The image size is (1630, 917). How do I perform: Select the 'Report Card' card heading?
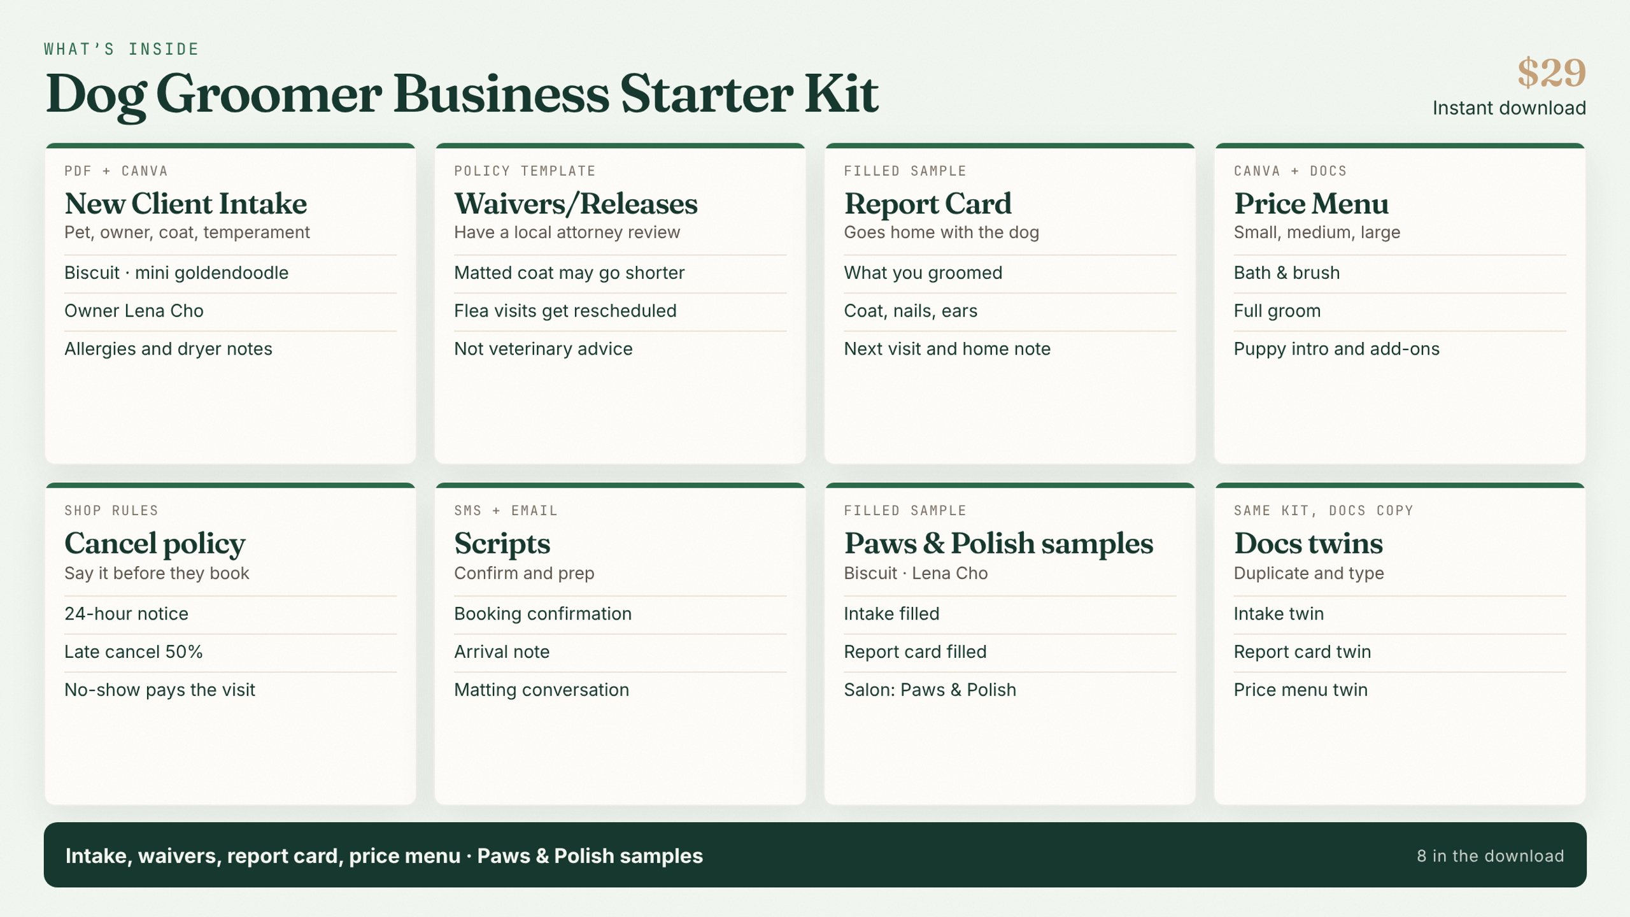928,204
